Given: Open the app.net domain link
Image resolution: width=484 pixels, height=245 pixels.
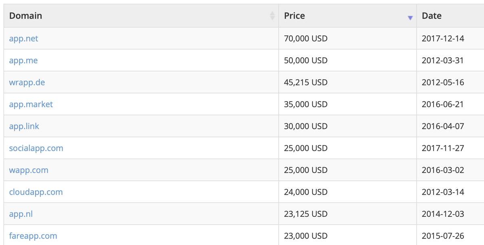Looking at the screenshot, I should [x=23, y=39].
